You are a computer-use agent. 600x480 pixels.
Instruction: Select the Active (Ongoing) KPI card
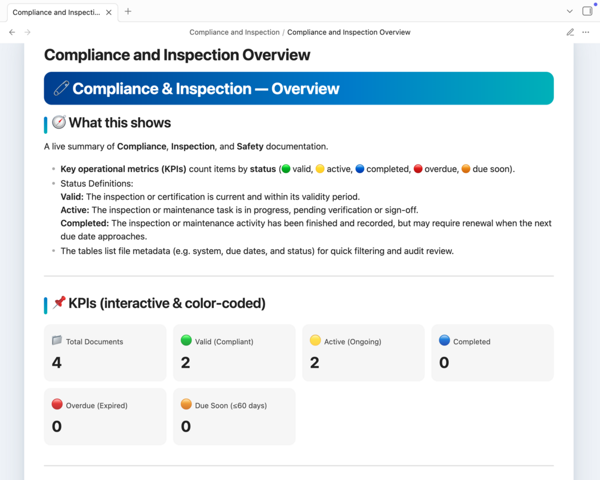coord(364,353)
